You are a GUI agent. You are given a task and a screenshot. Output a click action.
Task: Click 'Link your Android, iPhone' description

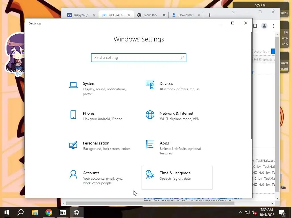pyautogui.click(x=103, y=119)
